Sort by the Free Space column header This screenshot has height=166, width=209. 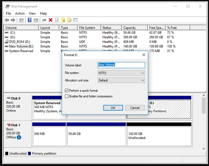coord(156,28)
